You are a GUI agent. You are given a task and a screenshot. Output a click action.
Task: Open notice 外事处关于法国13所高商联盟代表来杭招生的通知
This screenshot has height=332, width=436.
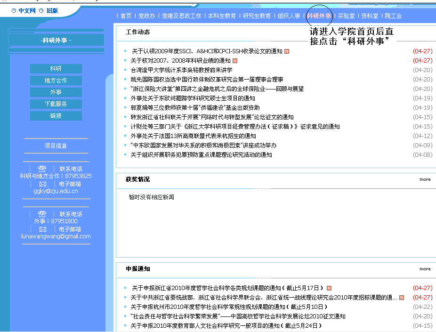click(193, 136)
